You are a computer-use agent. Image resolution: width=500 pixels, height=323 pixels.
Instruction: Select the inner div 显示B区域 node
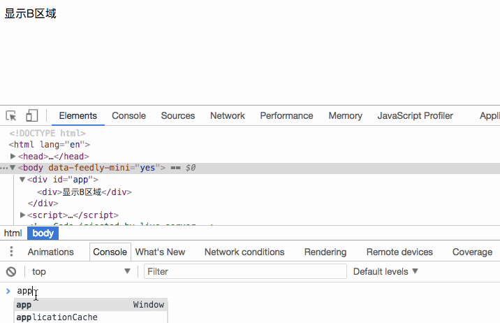tap(84, 192)
